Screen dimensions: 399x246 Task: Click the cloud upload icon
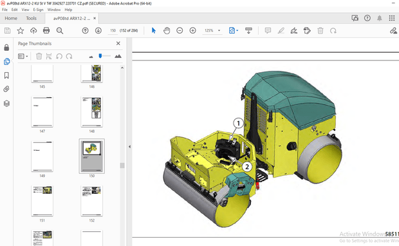33,30
